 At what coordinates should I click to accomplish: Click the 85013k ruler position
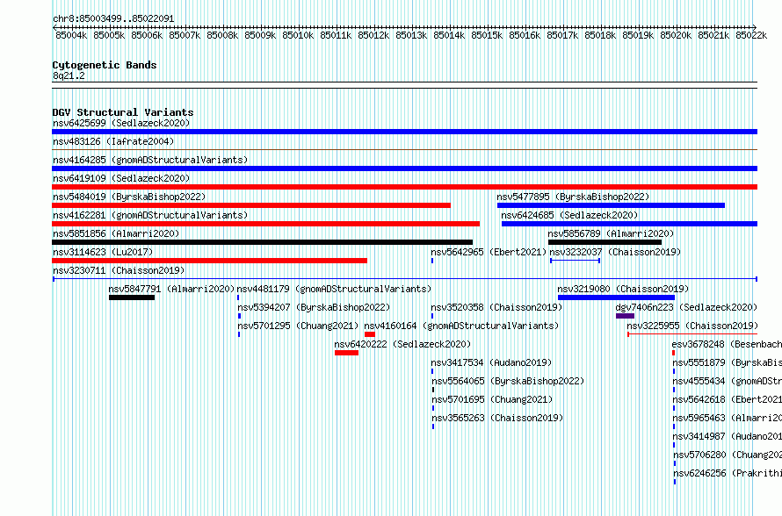(x=411, y=35)
